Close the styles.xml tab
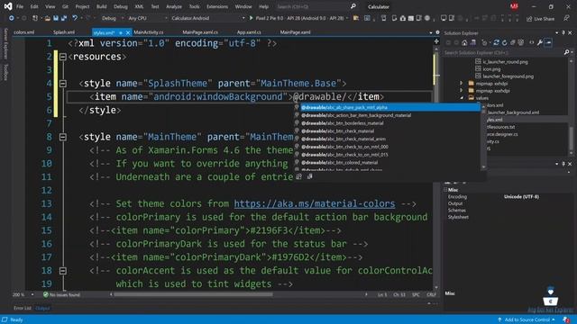Image resolution: width=577 pixels, height=324 pixels. 128,32
